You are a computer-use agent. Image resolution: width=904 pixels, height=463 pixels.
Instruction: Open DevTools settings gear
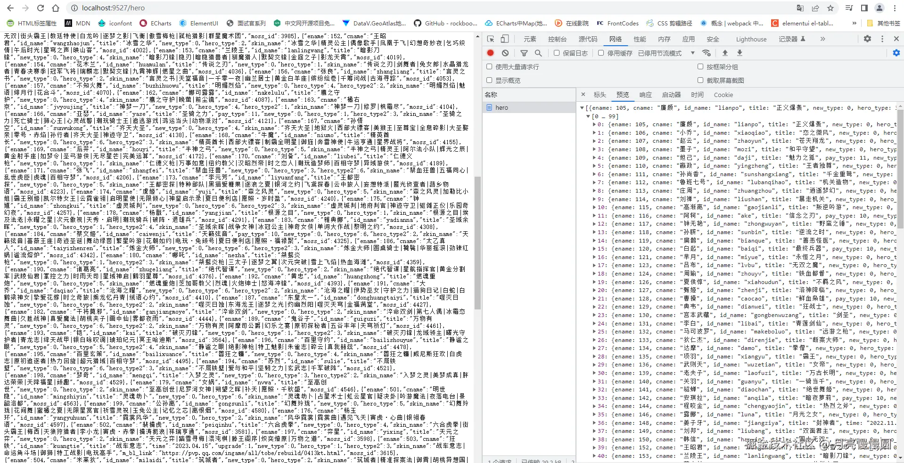[x=867, y=39]
